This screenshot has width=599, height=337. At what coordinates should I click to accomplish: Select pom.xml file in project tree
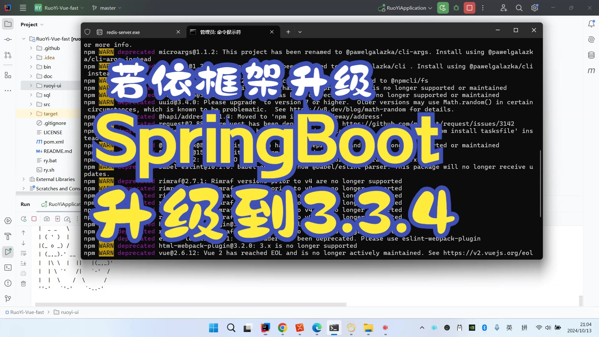coord(53,142)
